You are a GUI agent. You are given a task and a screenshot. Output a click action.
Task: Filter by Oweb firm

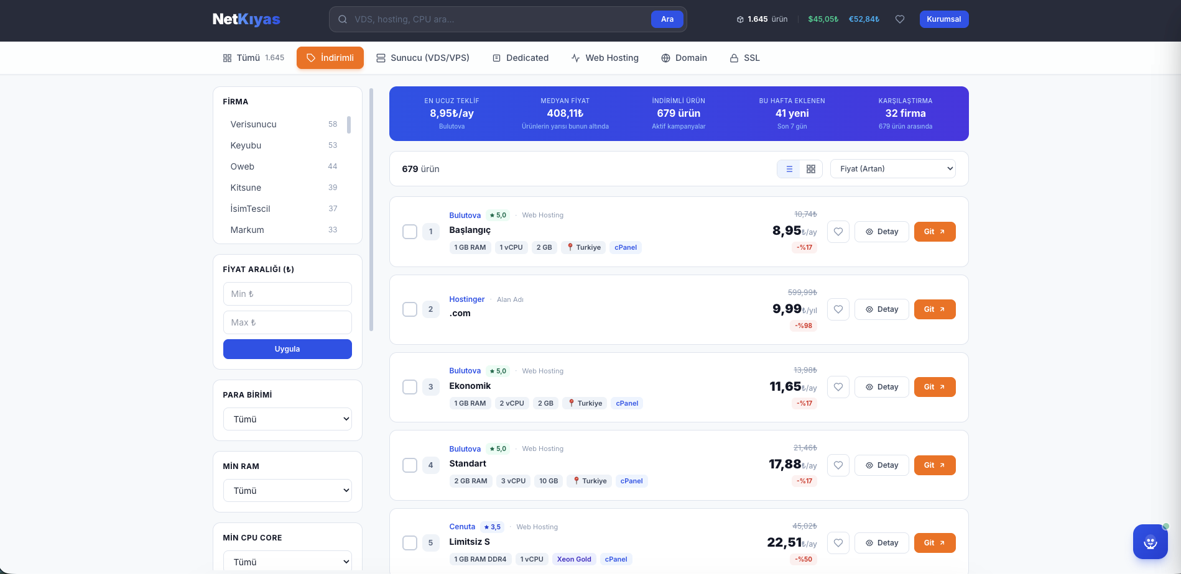pos(284,166)
